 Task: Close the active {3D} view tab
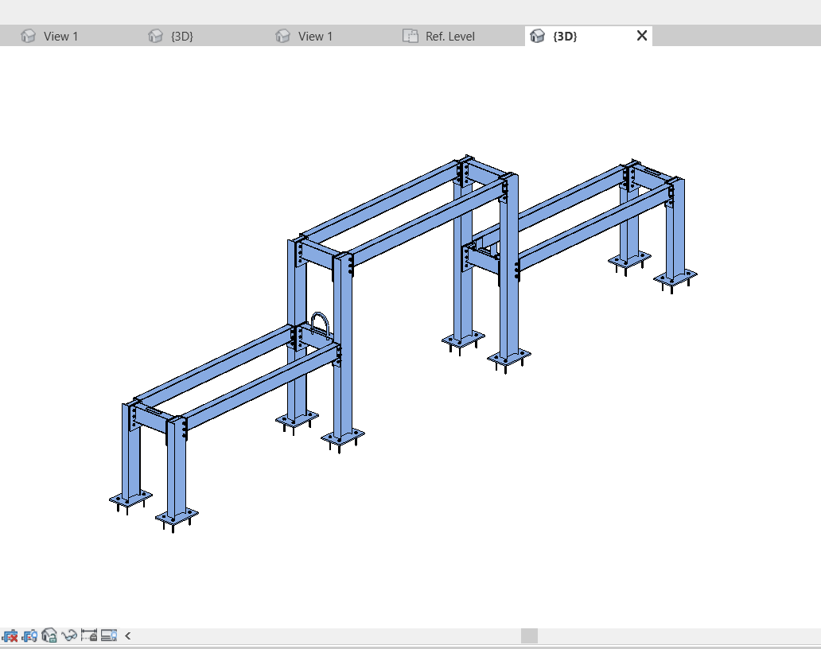pyautogui.click(x=642, y=36)
